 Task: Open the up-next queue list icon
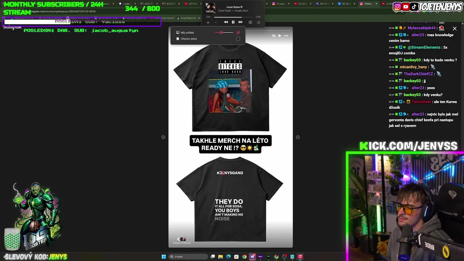pyautogui.click(x=258, y=22)
